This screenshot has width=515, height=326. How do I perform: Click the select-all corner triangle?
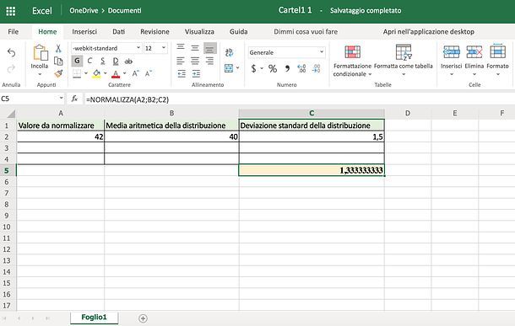click(x=11, y=114)
